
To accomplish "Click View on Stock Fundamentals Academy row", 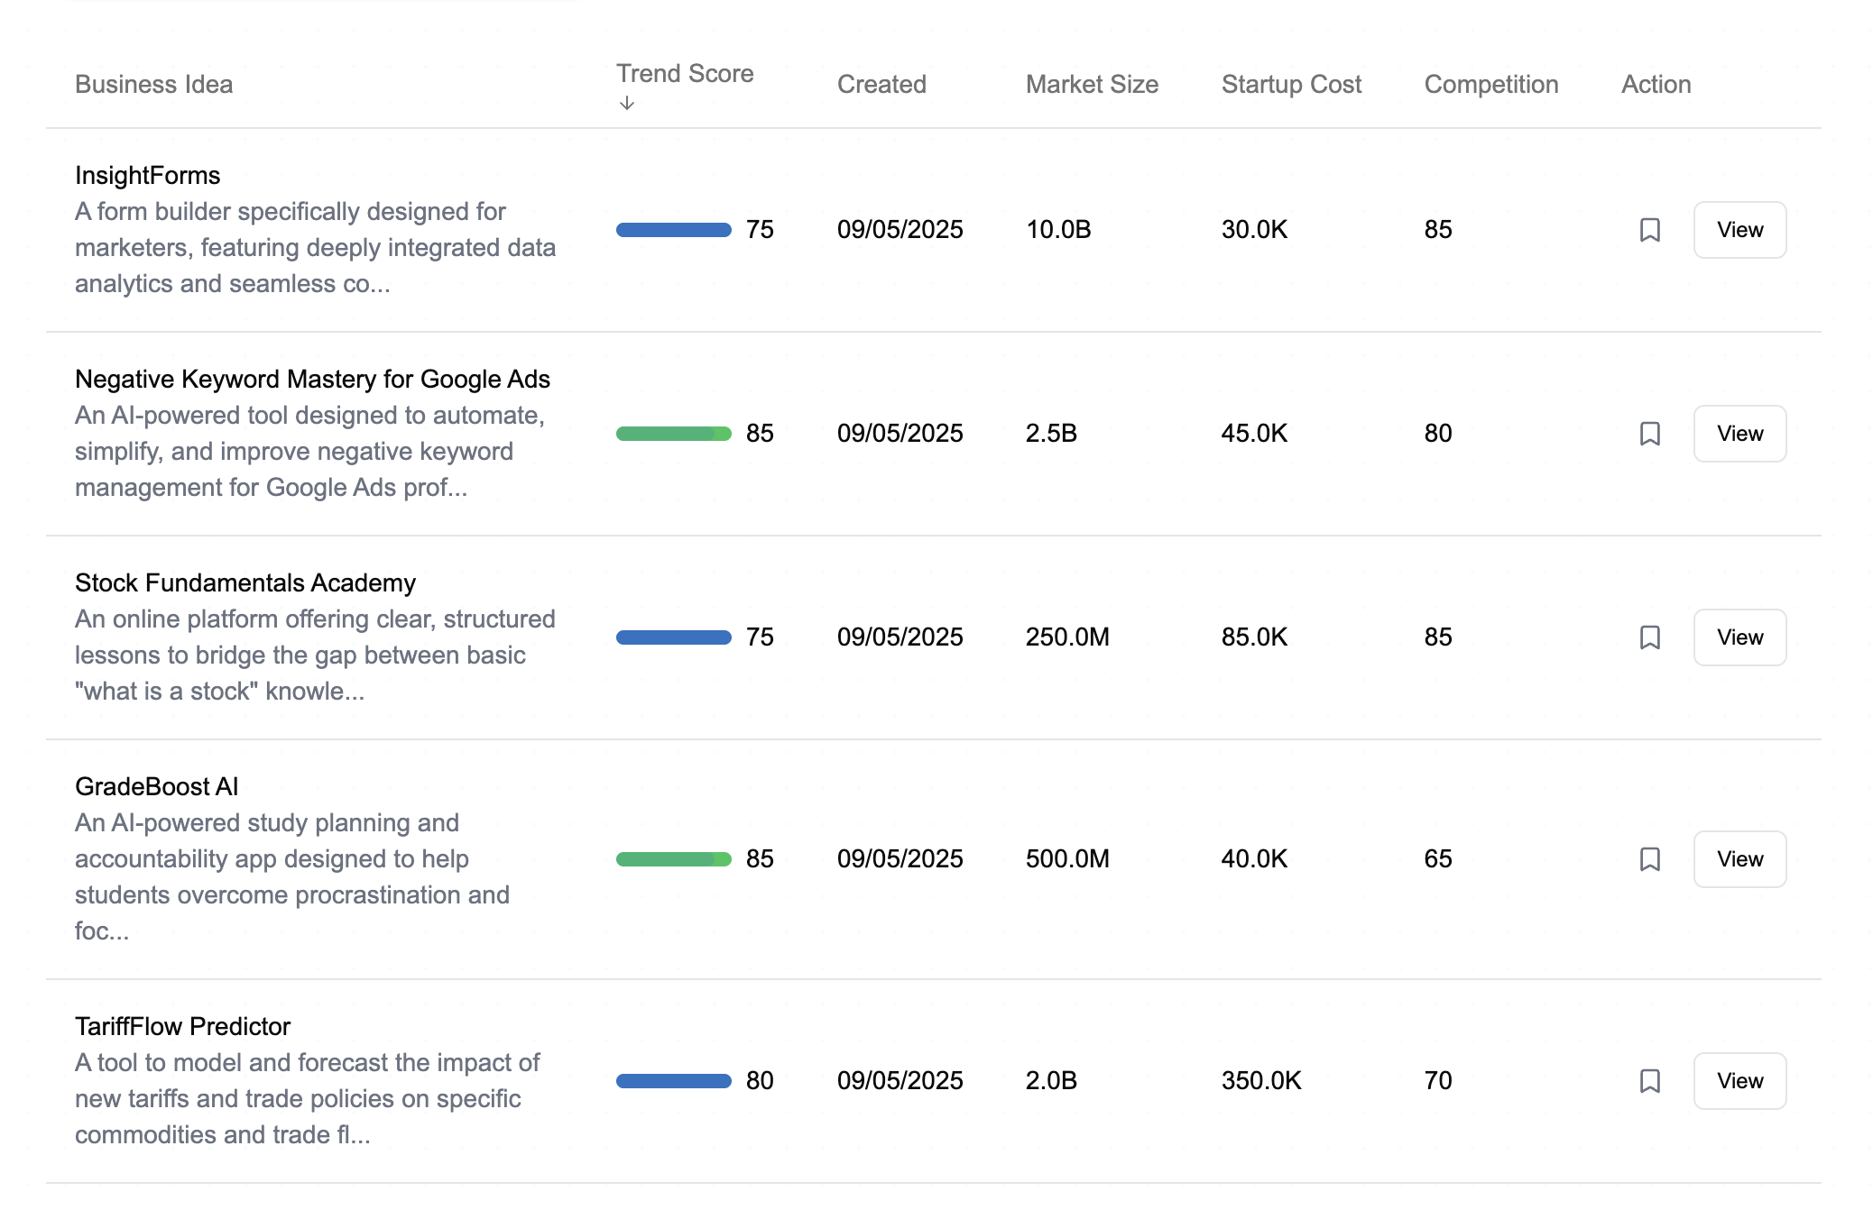I will 1739,637.
